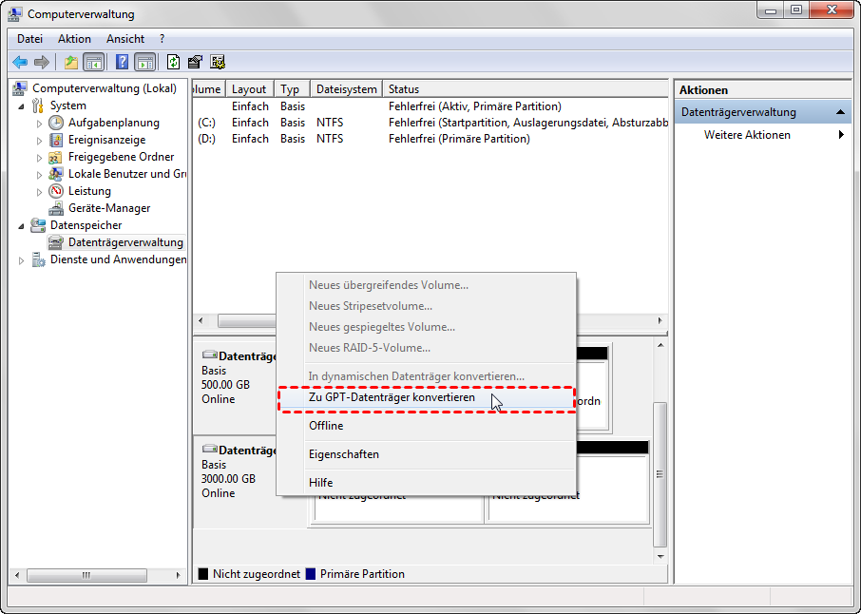Screen dimensions: 861x614
Task: Collapse the System tree node
Action: tap(22, 106)
